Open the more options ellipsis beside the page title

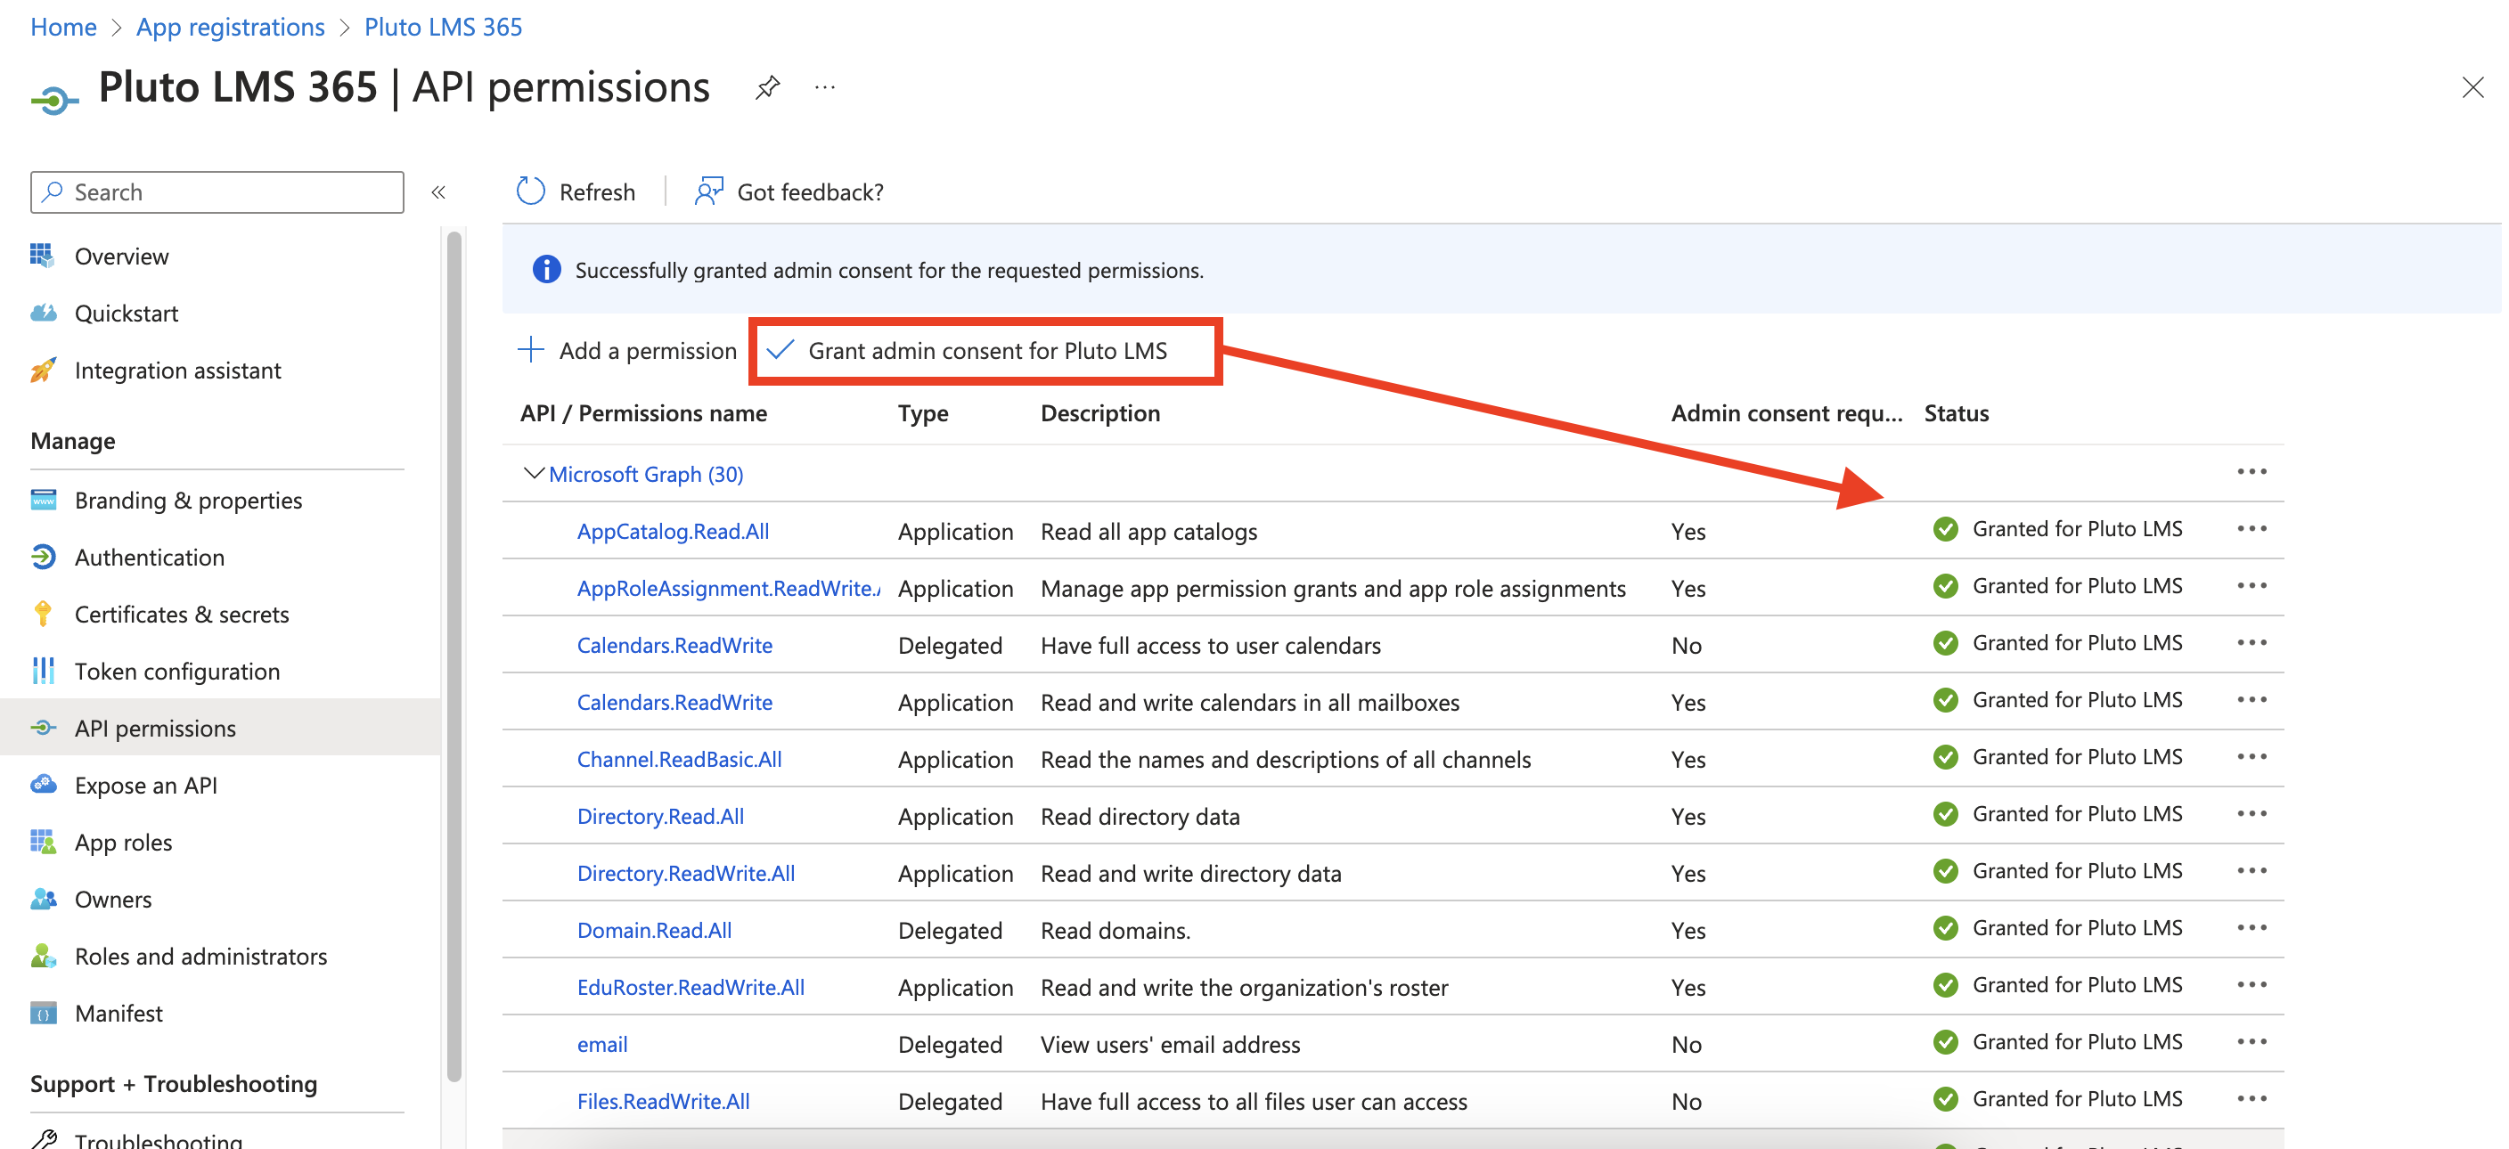pyautogui.click(x=825, y=87)
